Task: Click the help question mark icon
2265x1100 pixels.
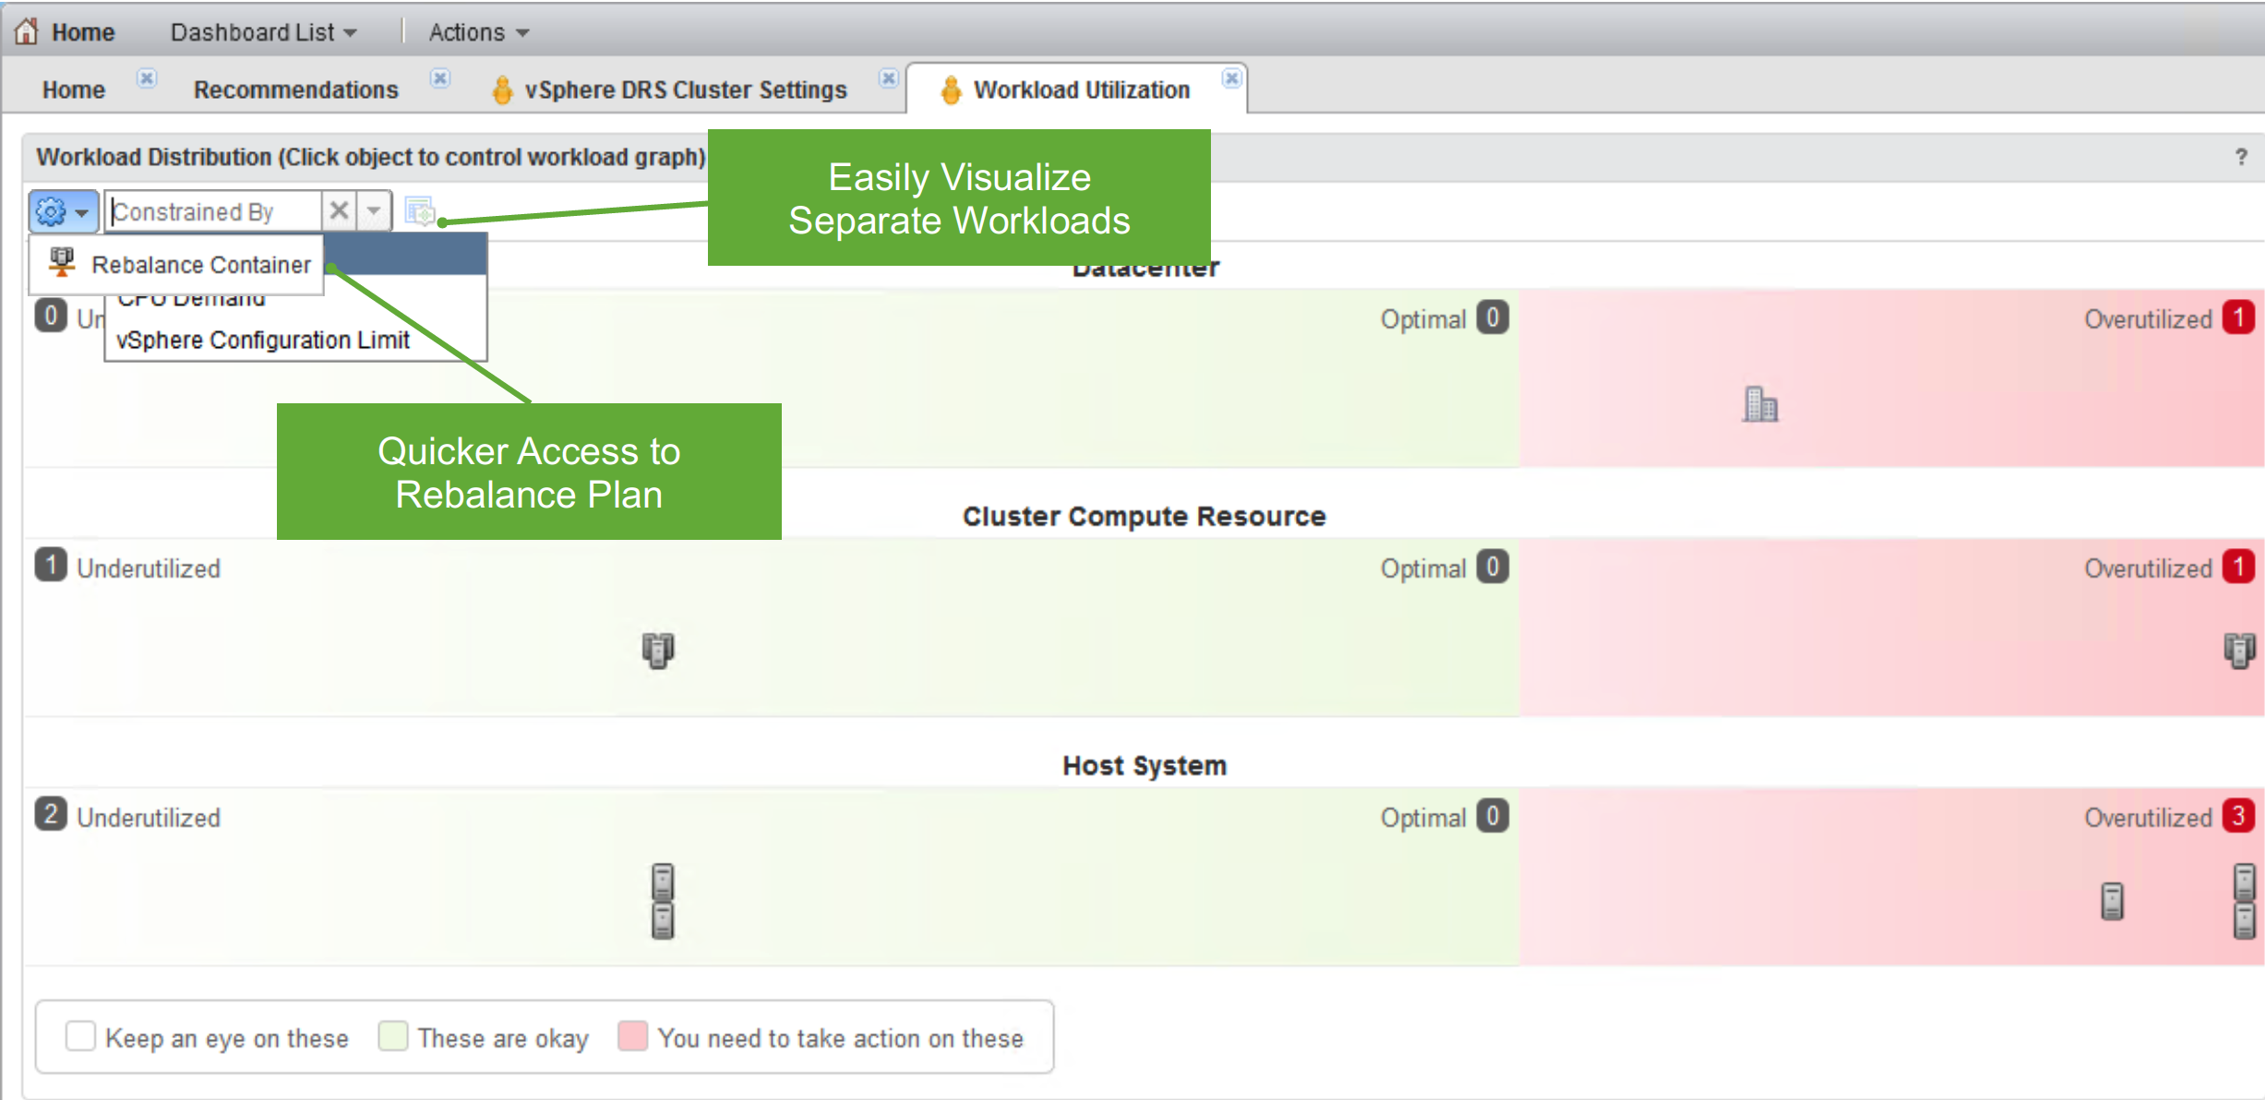Action: (2241, 157)
